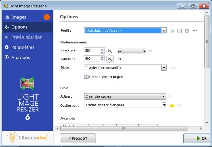Viewport: 212px width, 147px height.
Task: Click the new profile icon
Action: (172, 31)
